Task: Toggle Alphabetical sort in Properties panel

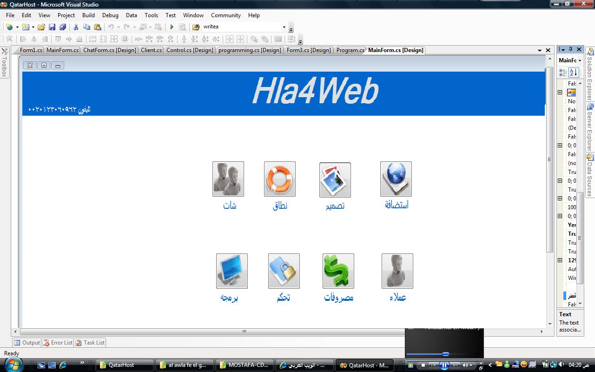Action: coord(574,73)
